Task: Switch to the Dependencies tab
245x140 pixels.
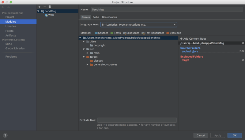Action: (109, 17)
